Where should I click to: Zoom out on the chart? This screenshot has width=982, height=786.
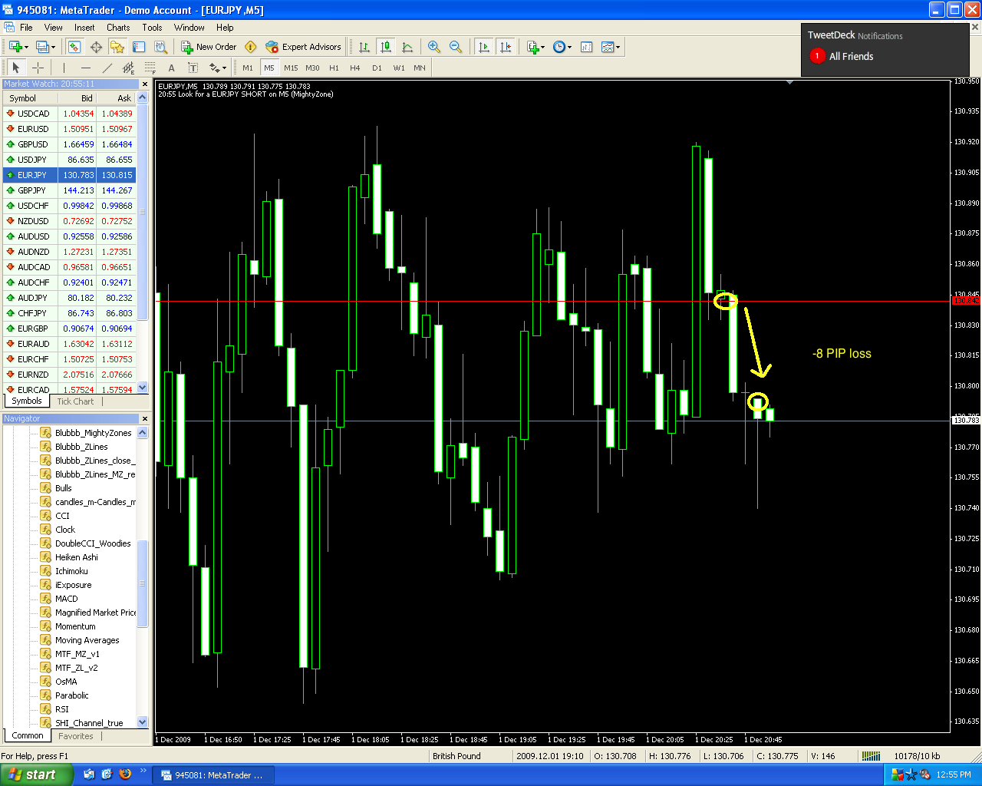(456, 47)
